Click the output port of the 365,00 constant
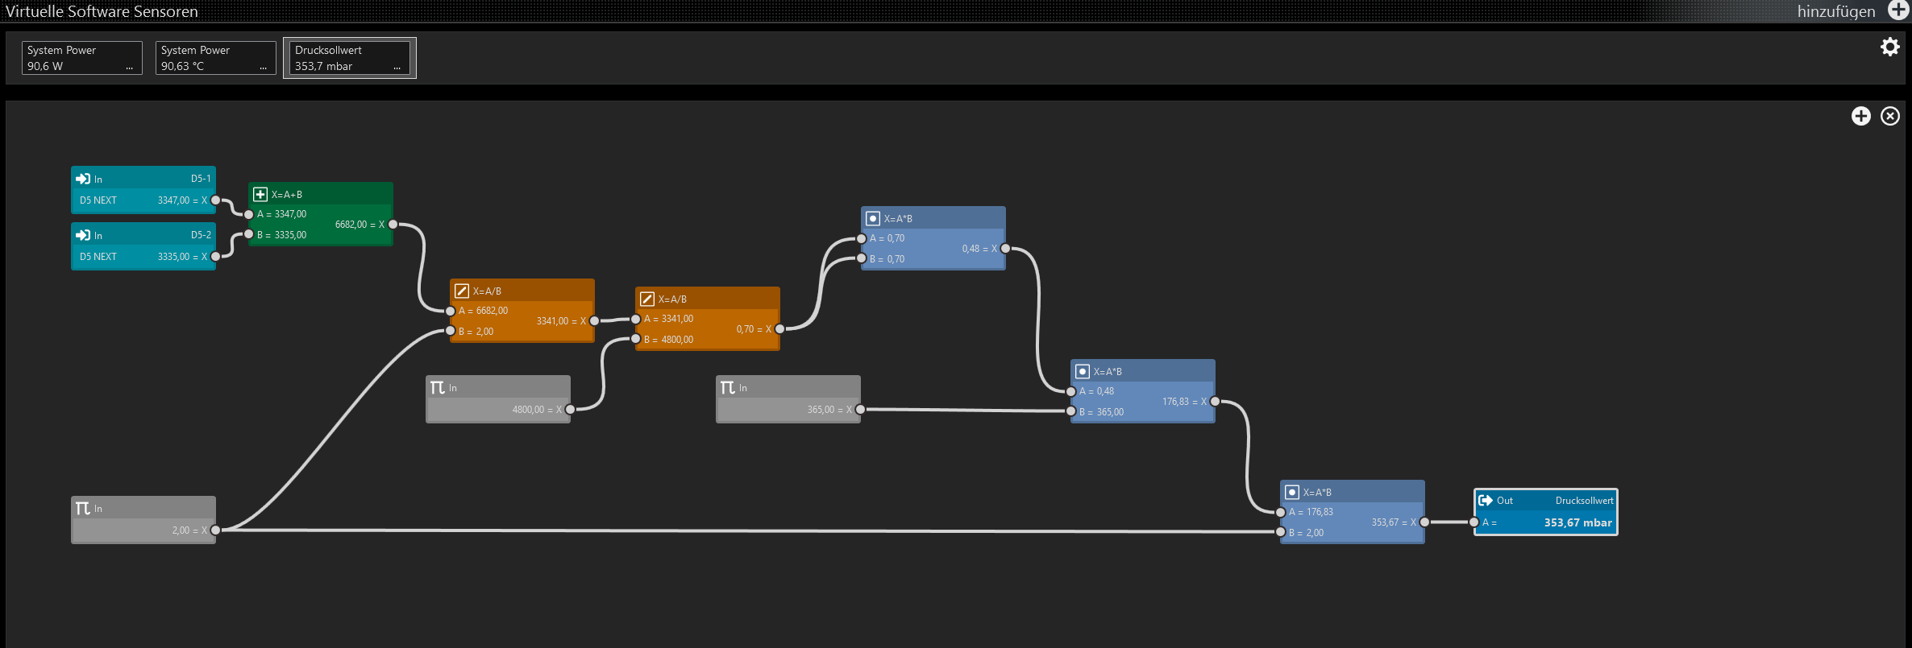 860,410
